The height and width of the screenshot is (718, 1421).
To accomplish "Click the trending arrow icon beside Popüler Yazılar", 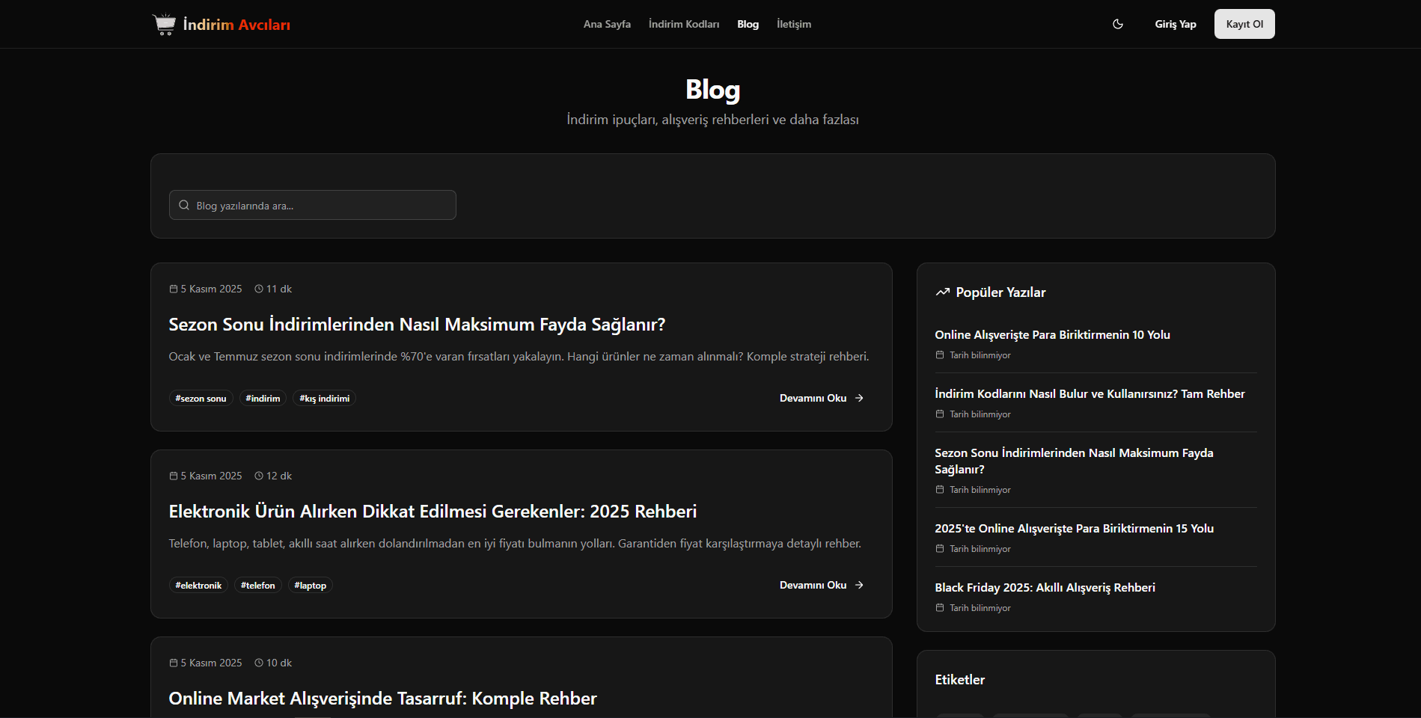I will 942,292.
